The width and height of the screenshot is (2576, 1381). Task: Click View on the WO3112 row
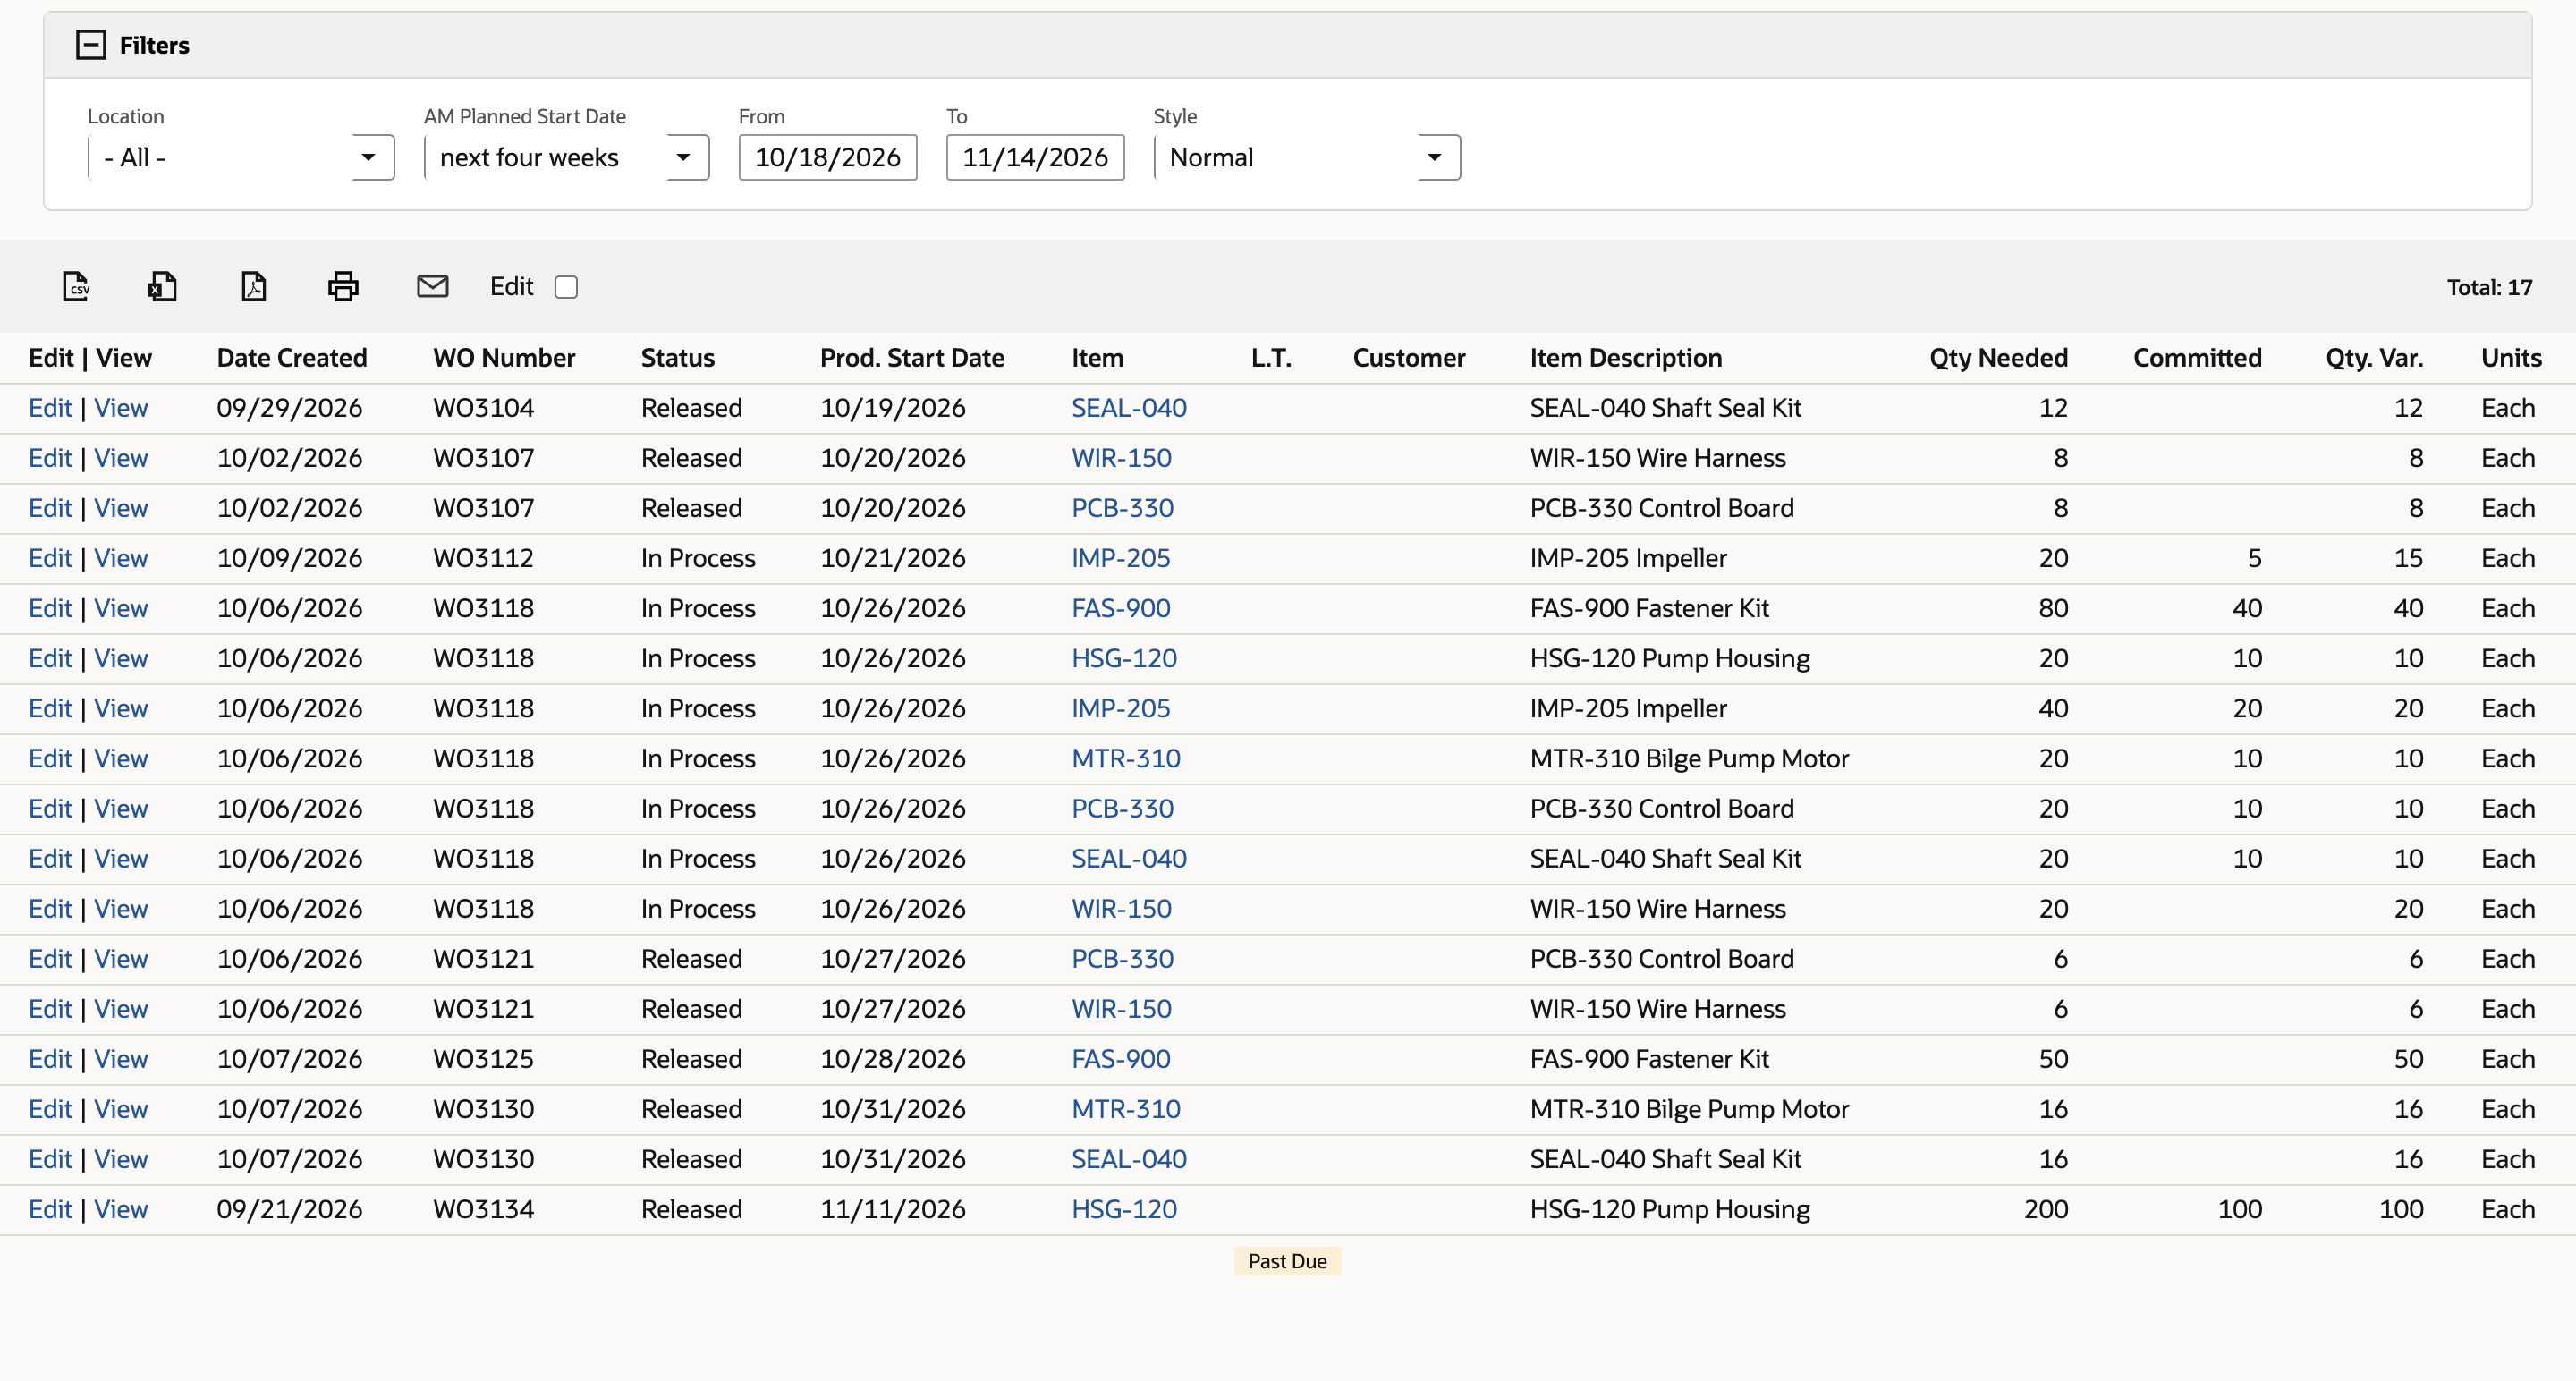[x=121, y=558]
